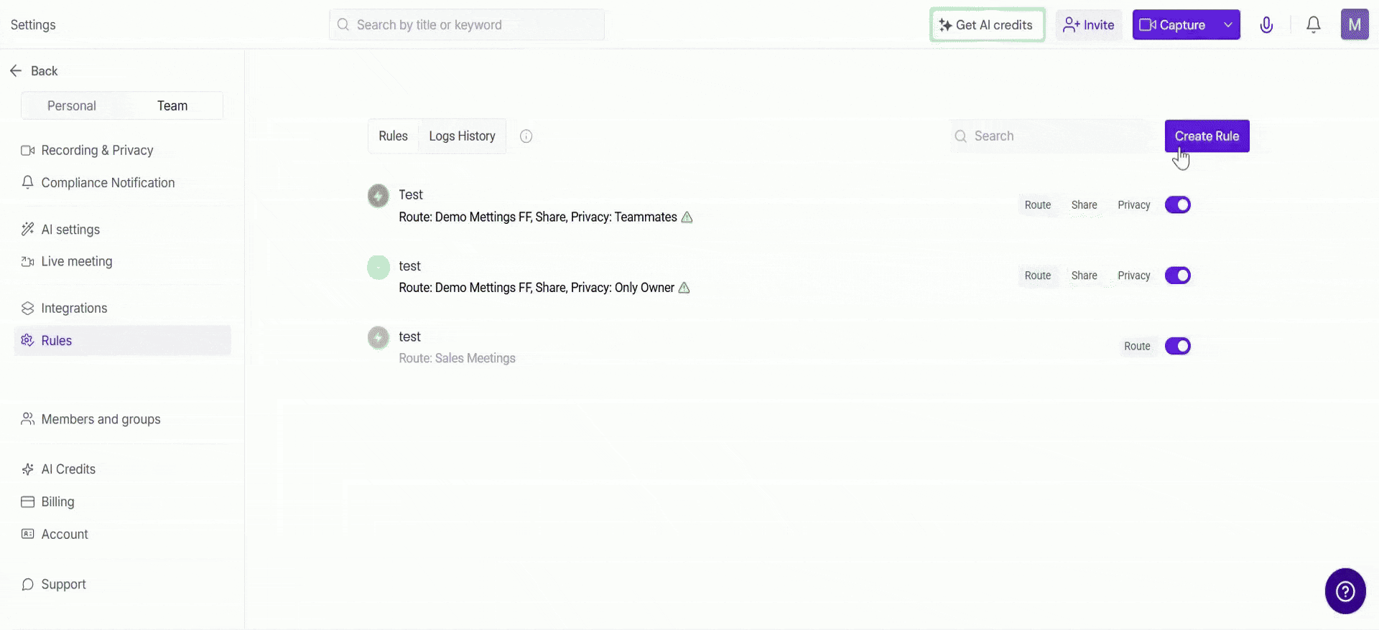Open the rule titled Test
This screenshot has width=1379, height=630.
coord(411,194)
